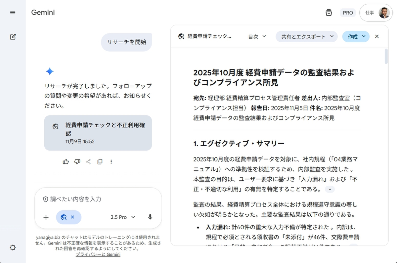Screen dimensions: 397x263
Task: Start a new chat with pencil icon
Action: coord(13,37)
